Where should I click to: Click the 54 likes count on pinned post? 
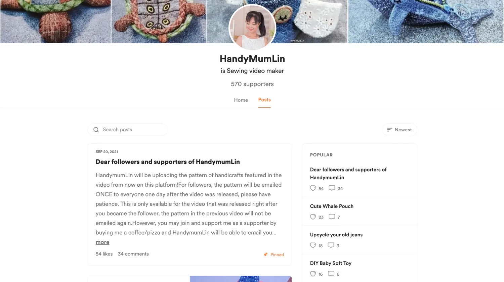click(x=104, y=254)
